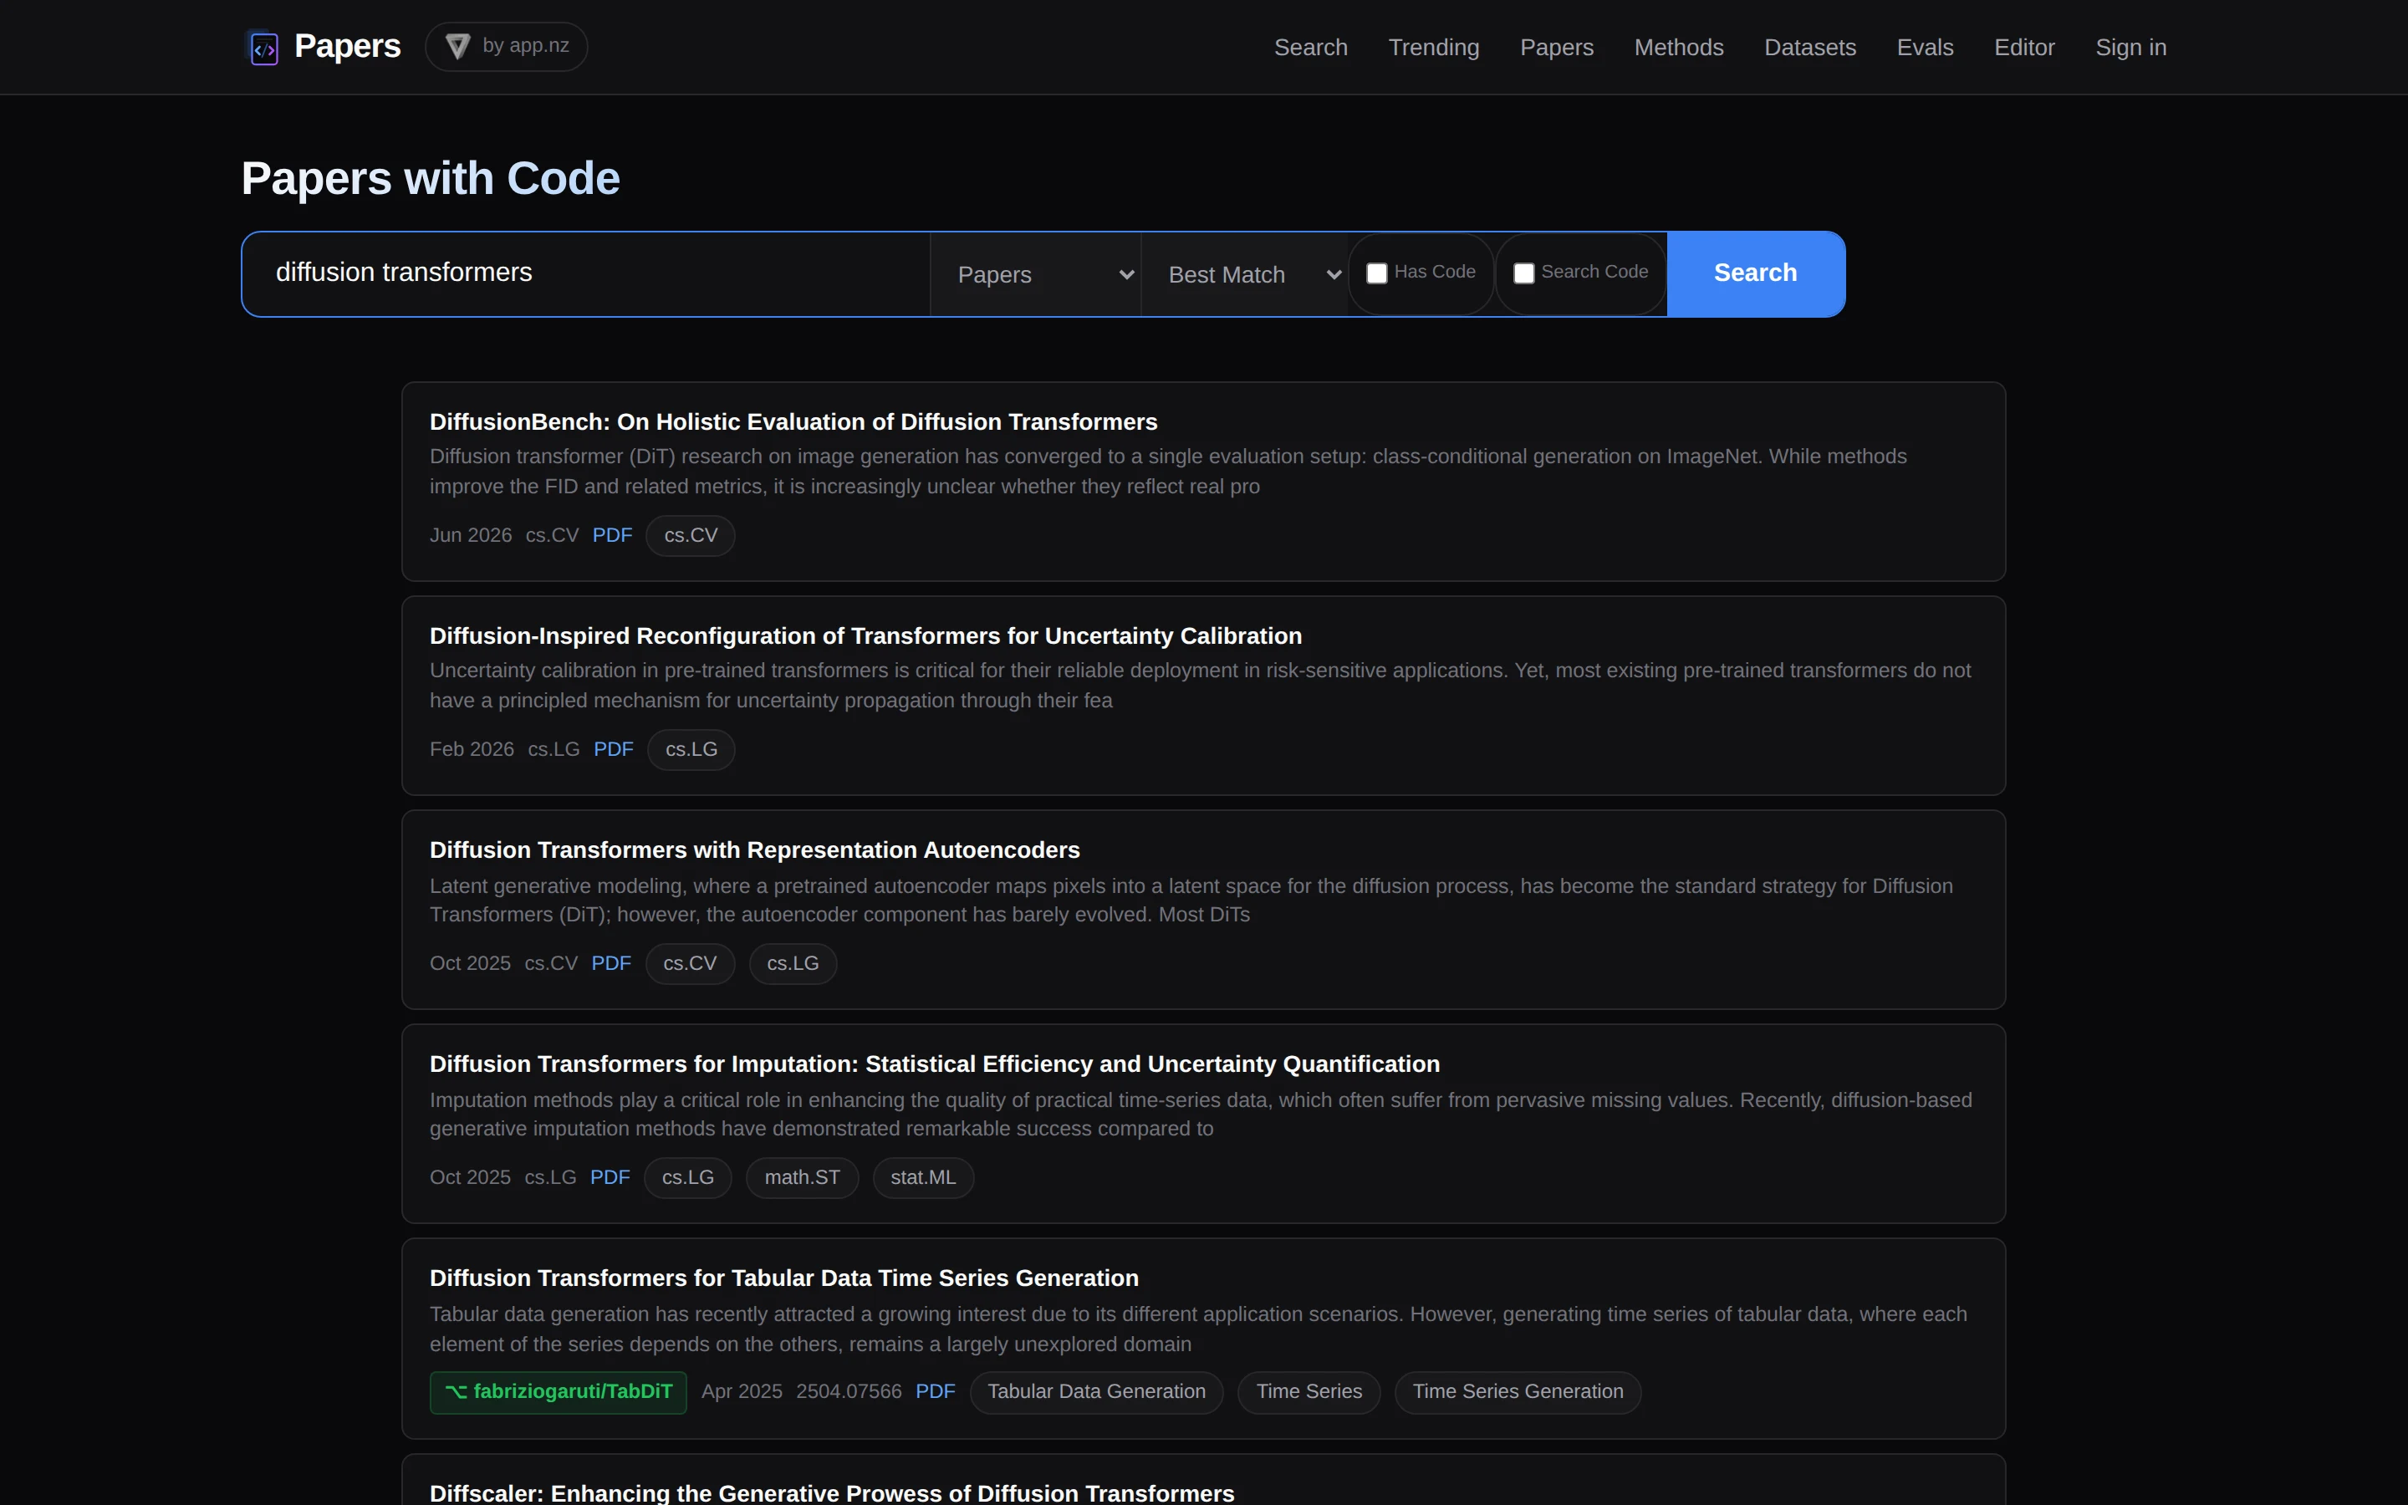Click Sign in at the top right

pyautogui.click(x=2130, y=48)
